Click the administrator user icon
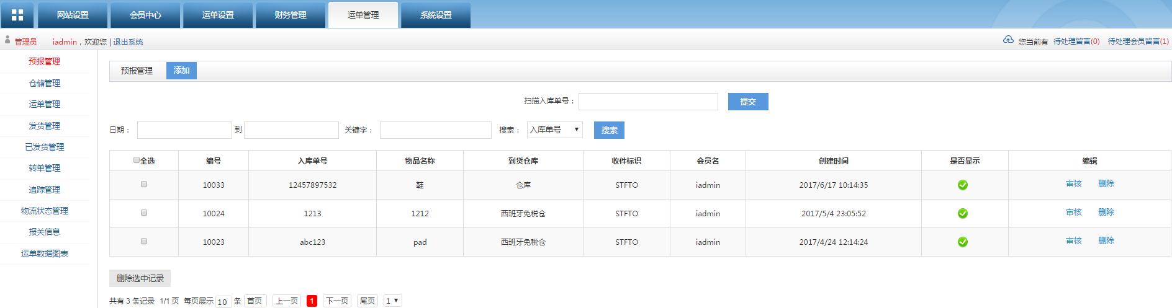1172x308 pixels. pyautogui.click(x=7, y=40)
